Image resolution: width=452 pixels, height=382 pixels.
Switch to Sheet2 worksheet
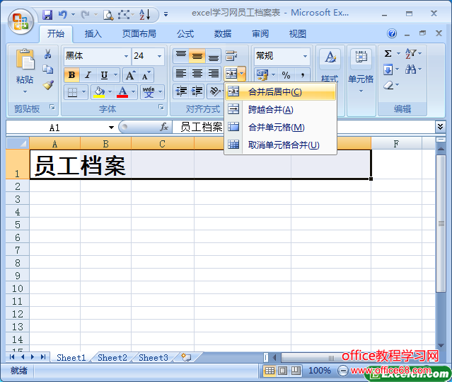pyautogui.click(x=112, y=358)
